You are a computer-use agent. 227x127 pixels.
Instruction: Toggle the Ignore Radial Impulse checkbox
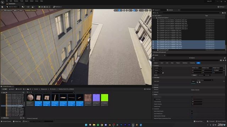click(x=192, y=111)
